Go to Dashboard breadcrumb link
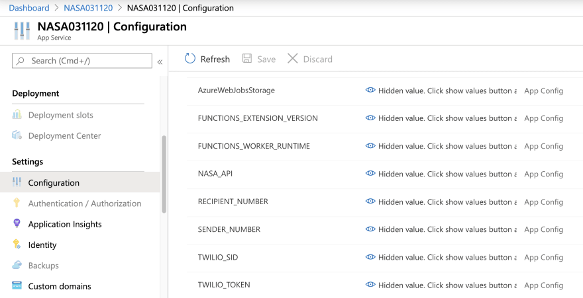Screen dimensions: 583x298 pyautogui.click(x=29, y=8)
